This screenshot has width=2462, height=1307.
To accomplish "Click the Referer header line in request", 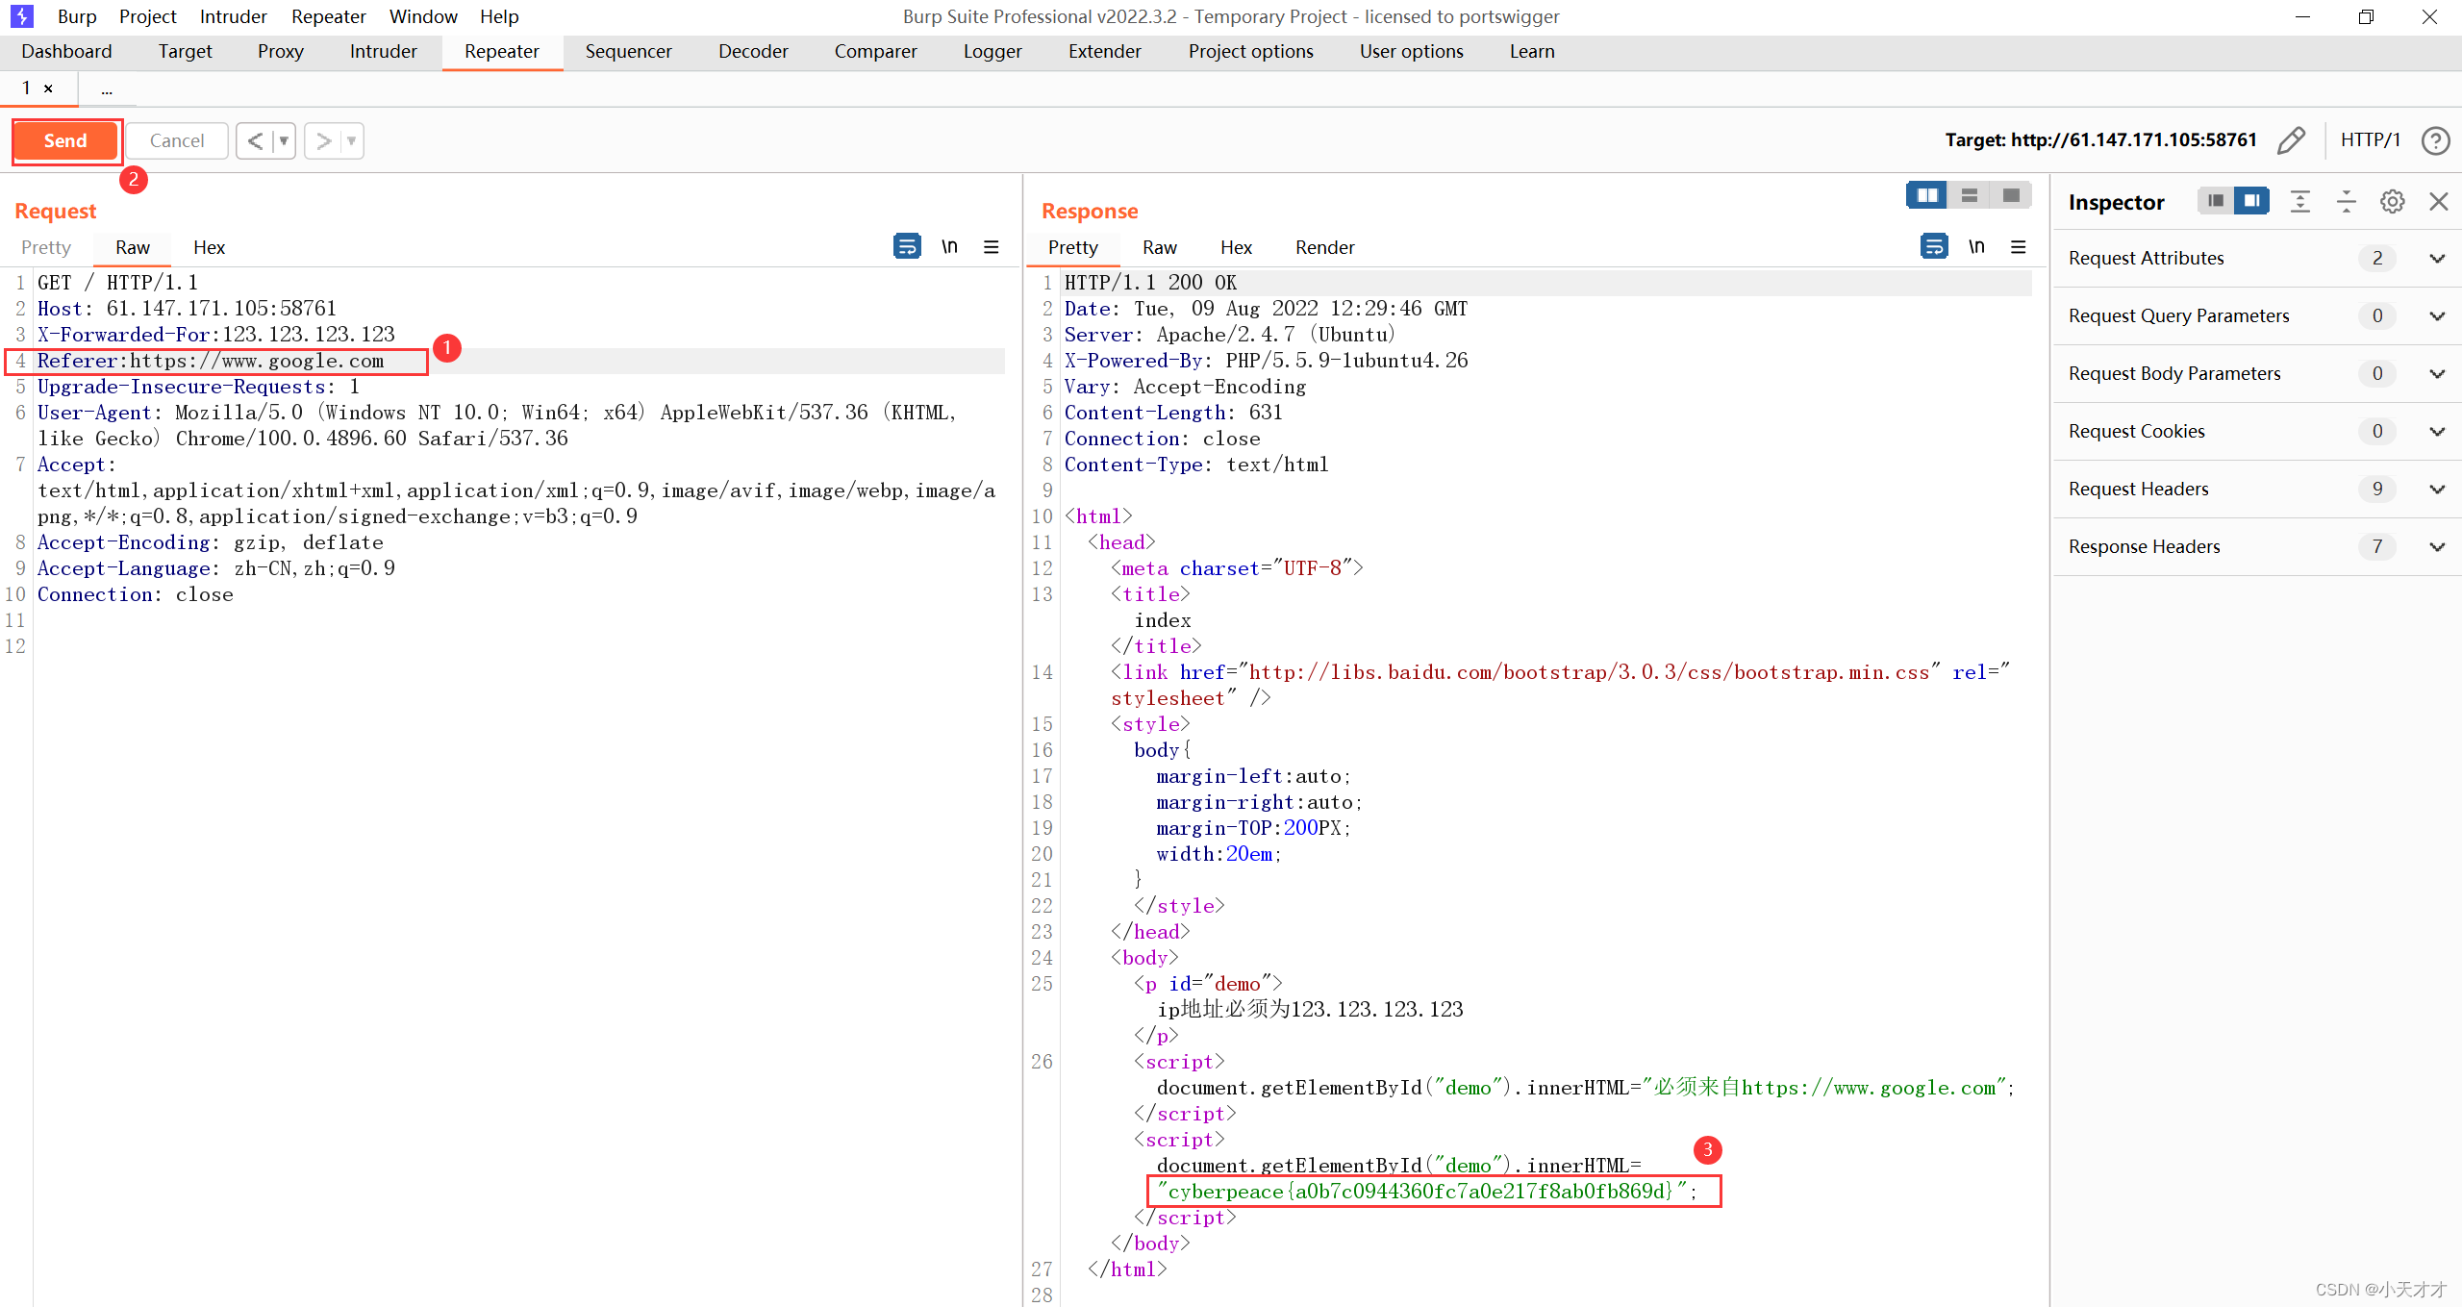I will pos(211,361).
